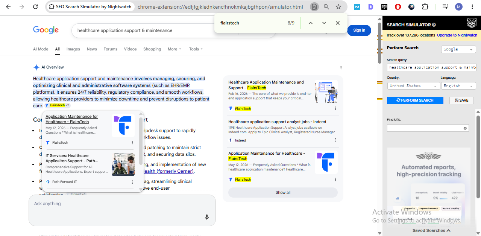Click the Nightwatch owl logo

point(471,24)
